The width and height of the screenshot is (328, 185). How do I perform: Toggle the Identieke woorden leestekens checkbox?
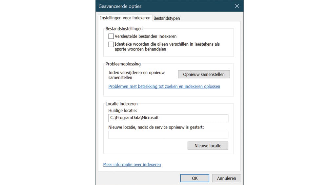(111, 44)
